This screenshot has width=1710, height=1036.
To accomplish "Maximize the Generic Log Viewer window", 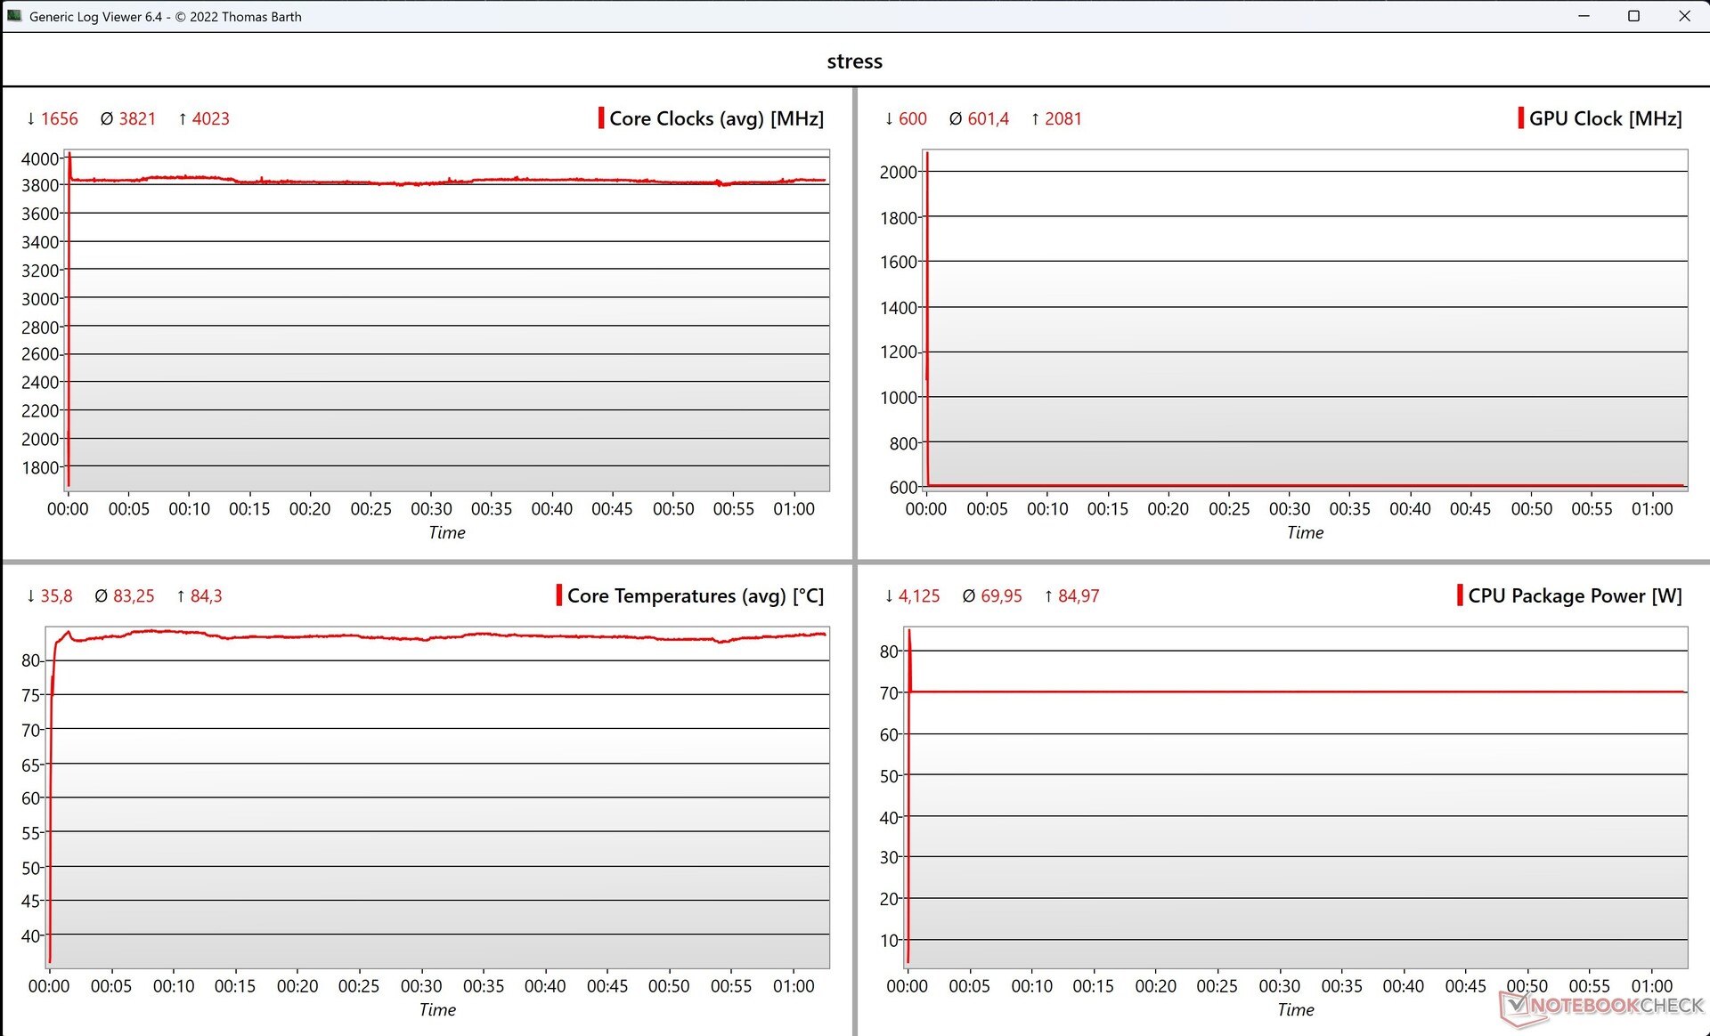I will click(x=1633, y=16).
